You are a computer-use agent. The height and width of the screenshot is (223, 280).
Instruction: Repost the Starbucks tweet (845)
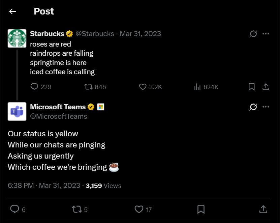coord(89,87)
